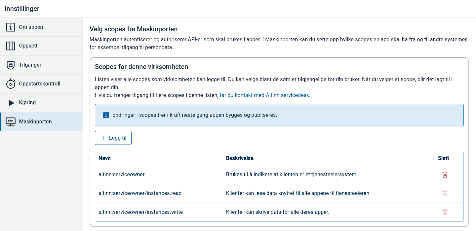The image size is (476, 231).
Task: Select the Kjøring tab
Action: coord(41,103)
